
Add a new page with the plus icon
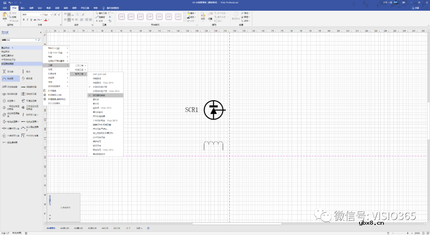[x=149, y=228]
